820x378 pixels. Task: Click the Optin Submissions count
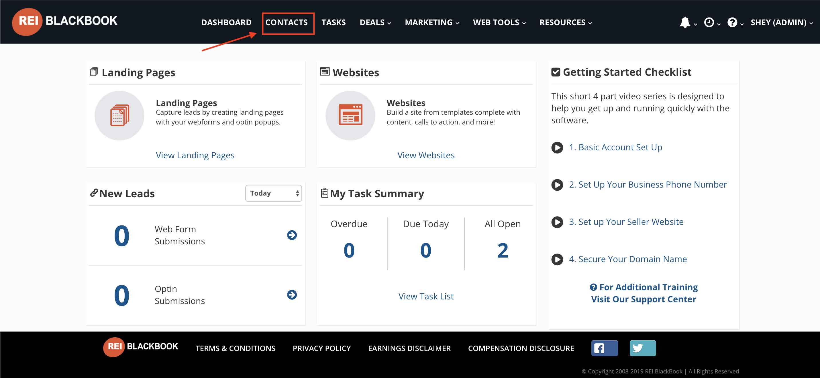121,295
